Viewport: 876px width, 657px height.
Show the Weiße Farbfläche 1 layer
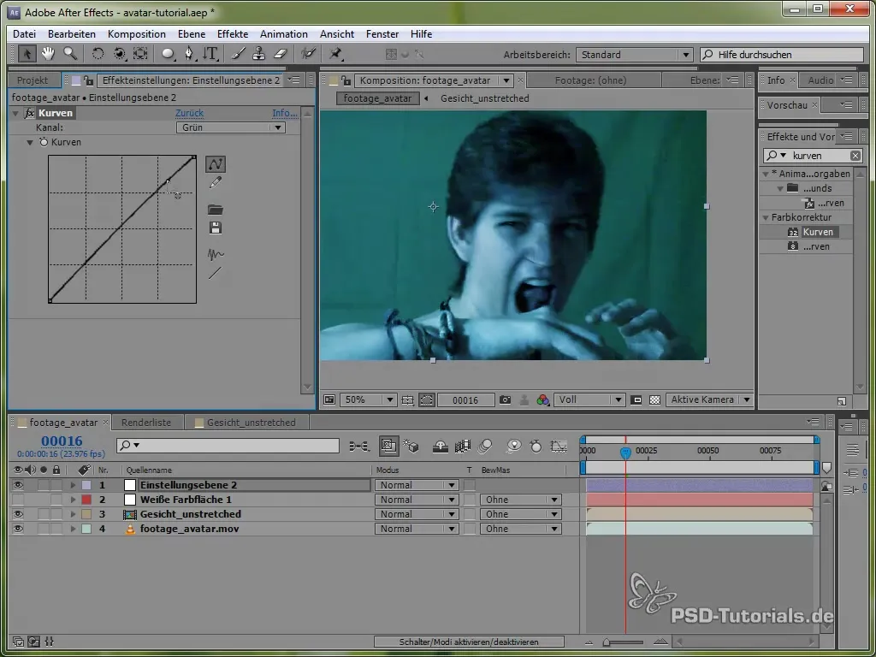pos(18,500)
